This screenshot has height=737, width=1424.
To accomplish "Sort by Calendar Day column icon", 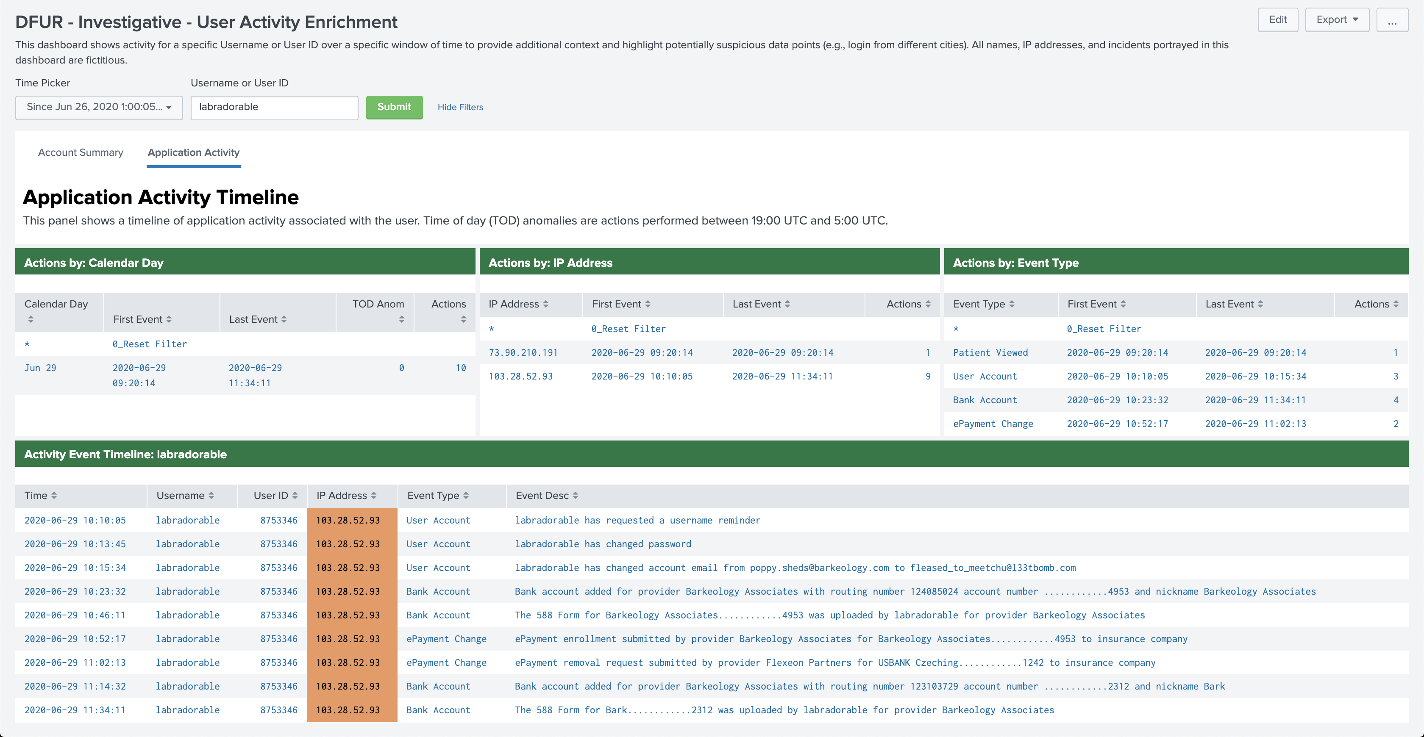I will pyautogui.click(x=31, y=319).
